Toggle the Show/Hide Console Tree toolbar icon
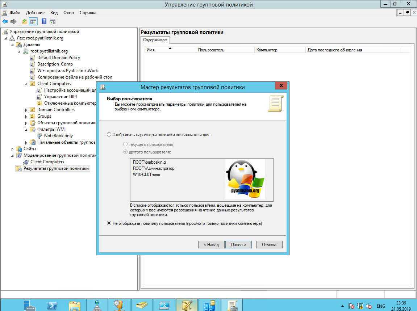Screen dimensions: 417x311 point(33,22)
